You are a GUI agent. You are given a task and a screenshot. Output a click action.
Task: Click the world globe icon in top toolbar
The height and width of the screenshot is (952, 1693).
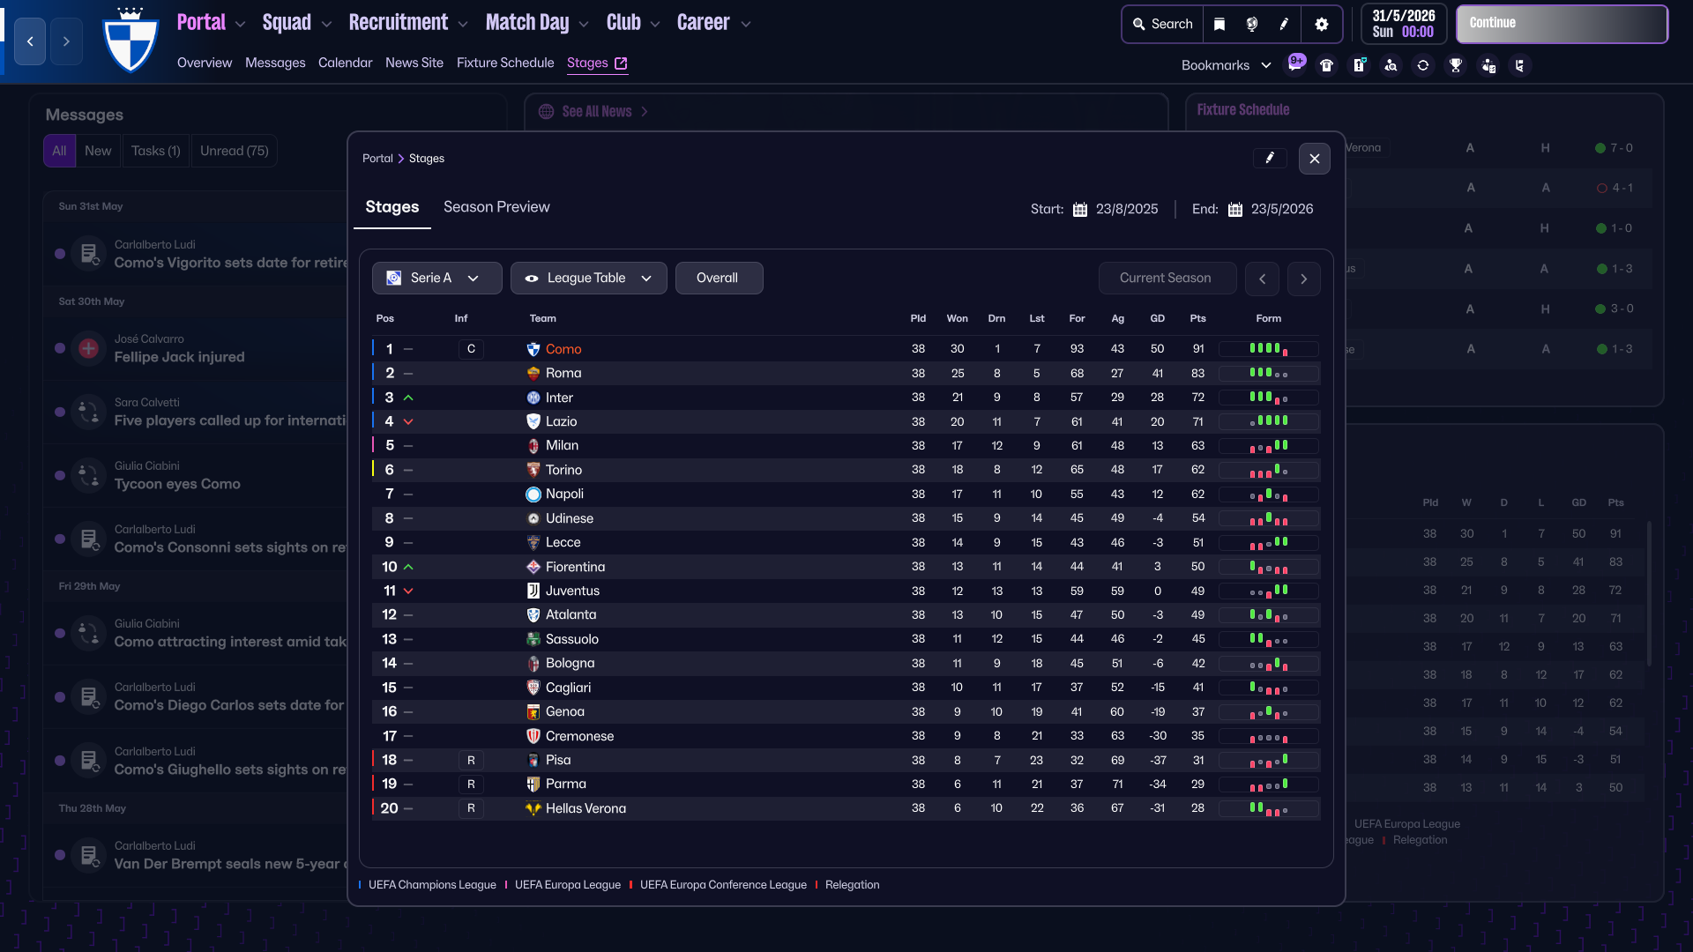click(x=1251, y=25)
